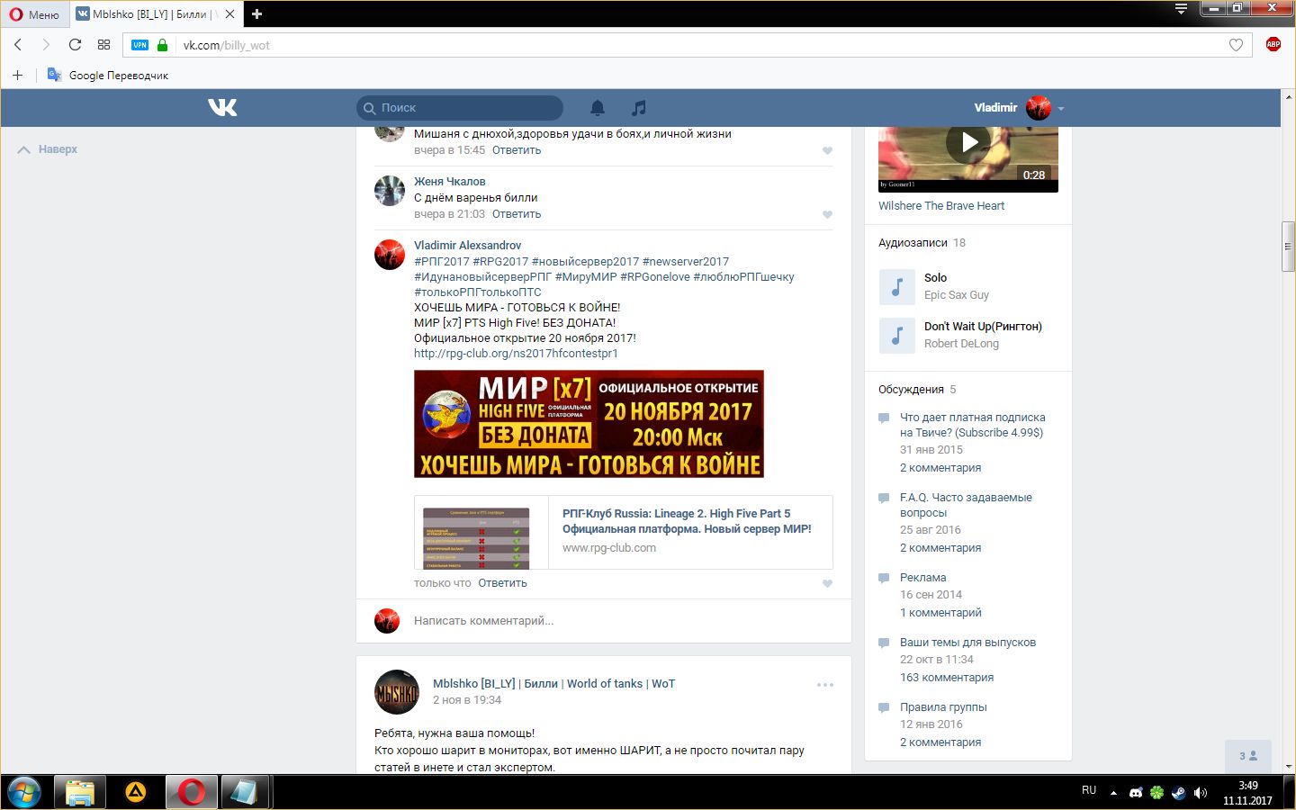1296x810 pixels.
Task: Open post options three-dot menu
Action: [x=824, y=685]
